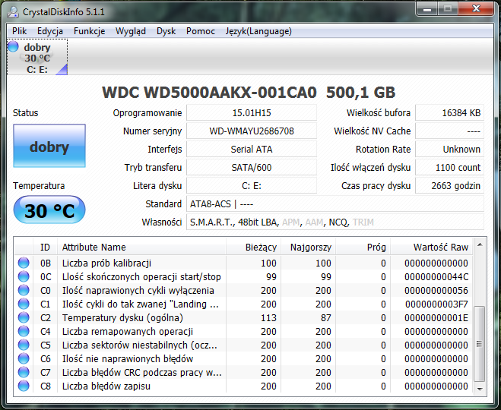Select row "Ilość nie naprawionych błędów"
This screenshot has width=501, height=410.
click(243, 359)
